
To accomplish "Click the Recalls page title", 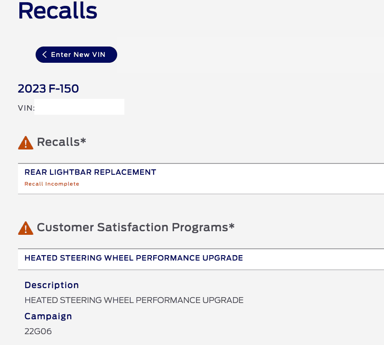I will (58, 11).
